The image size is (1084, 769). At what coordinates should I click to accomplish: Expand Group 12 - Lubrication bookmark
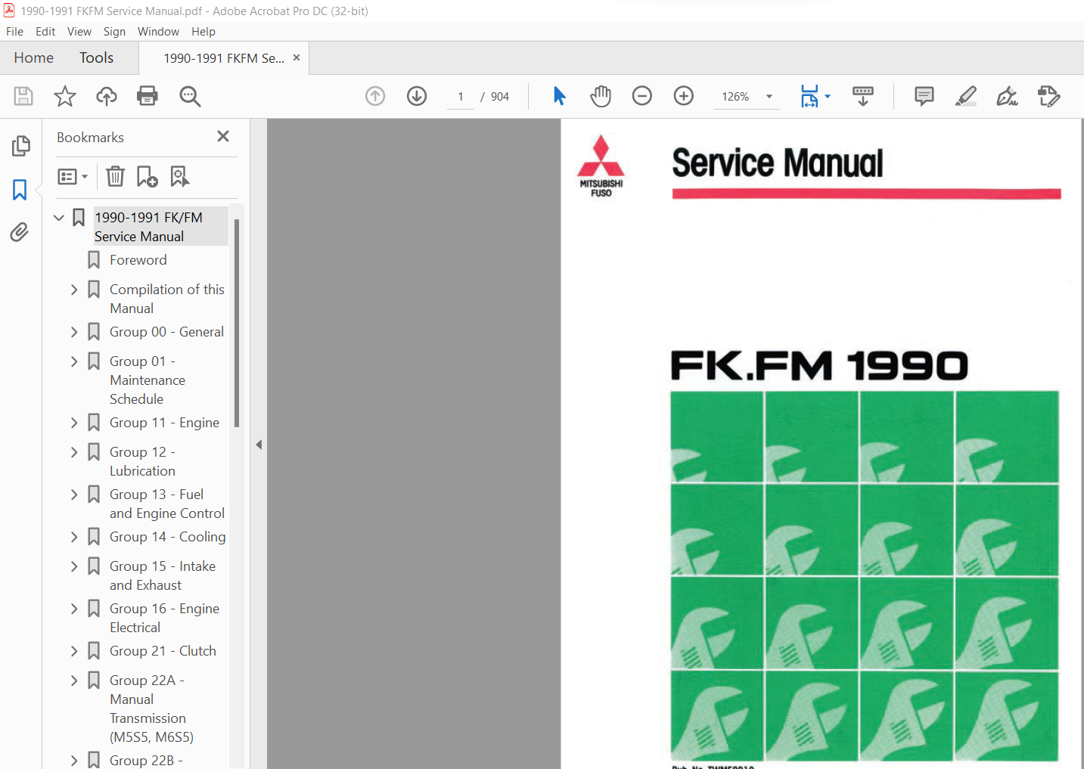[x=74, y=452]
